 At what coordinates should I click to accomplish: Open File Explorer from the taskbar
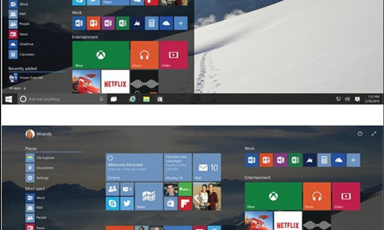pyautogui.click(x=147, y=99)
